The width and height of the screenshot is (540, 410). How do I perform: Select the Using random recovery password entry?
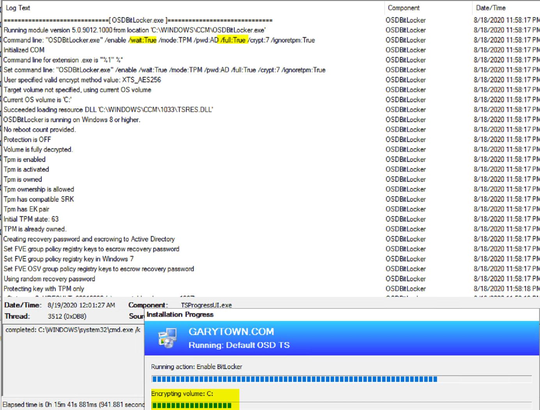pyautogui.click(x=49, y=279)
